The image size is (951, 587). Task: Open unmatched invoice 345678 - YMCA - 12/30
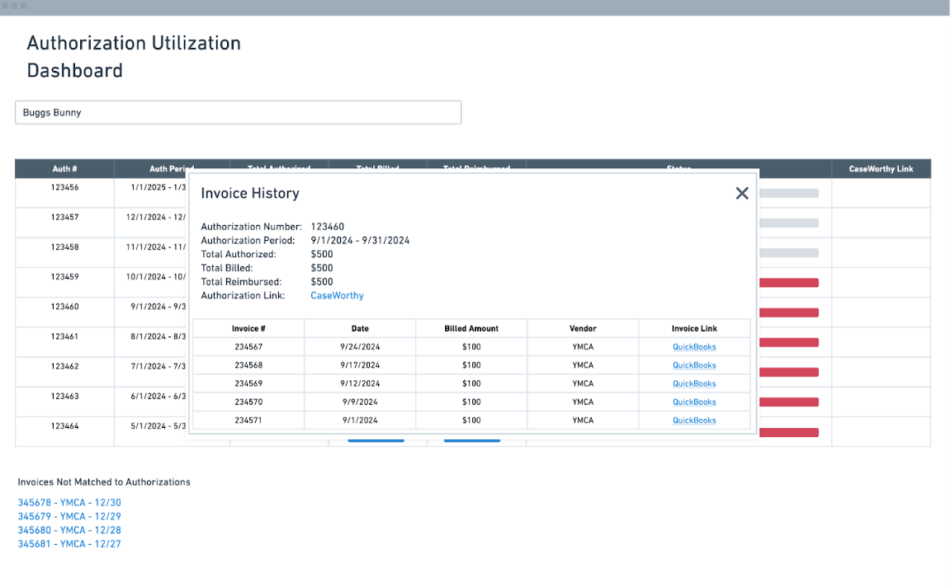pyautogui.click(x=69, y=502)
